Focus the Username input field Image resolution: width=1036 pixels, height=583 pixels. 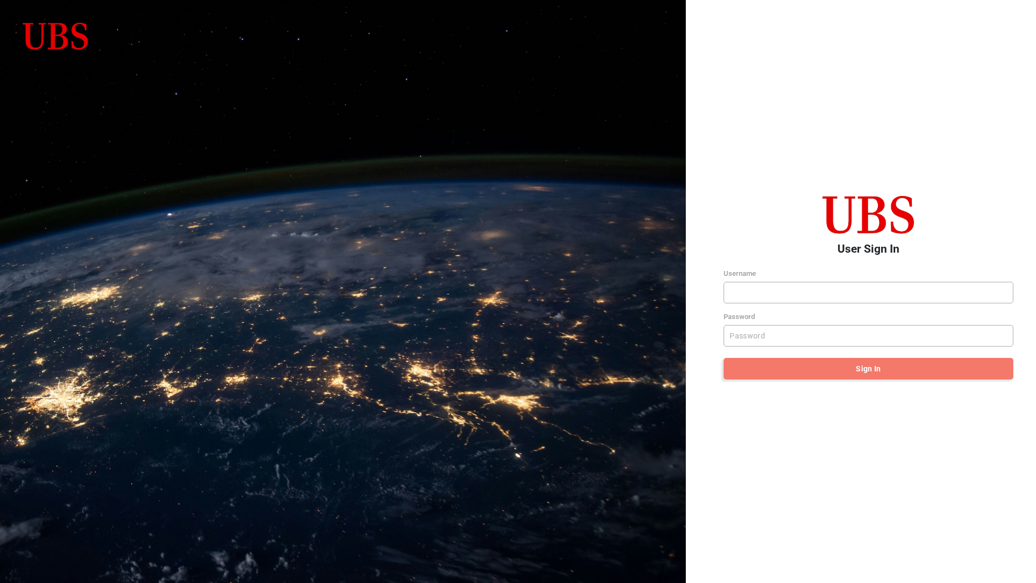[x=868, y=293]
